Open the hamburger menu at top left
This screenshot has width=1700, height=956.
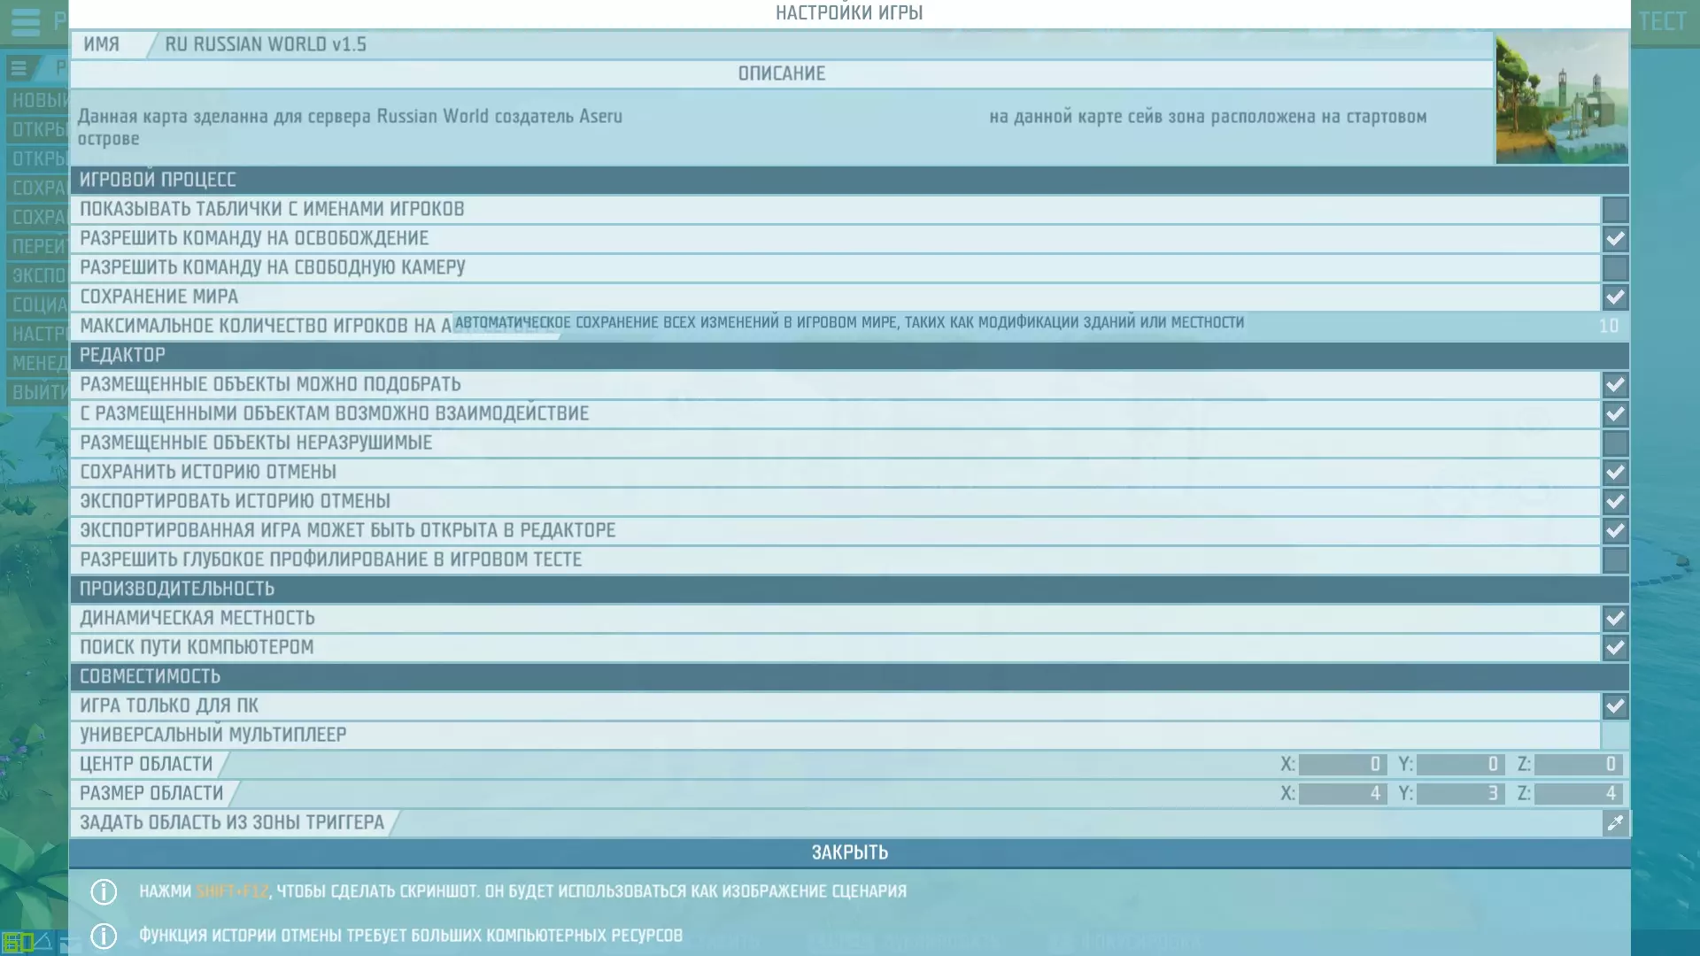pyautogui.click(x=26, y=21)
